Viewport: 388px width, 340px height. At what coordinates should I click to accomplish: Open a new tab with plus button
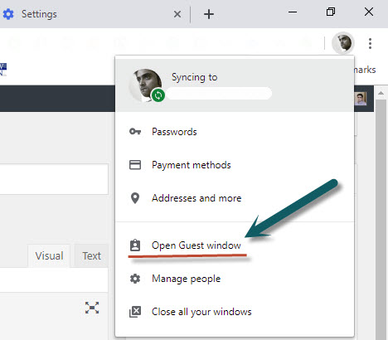pos(209,14)
